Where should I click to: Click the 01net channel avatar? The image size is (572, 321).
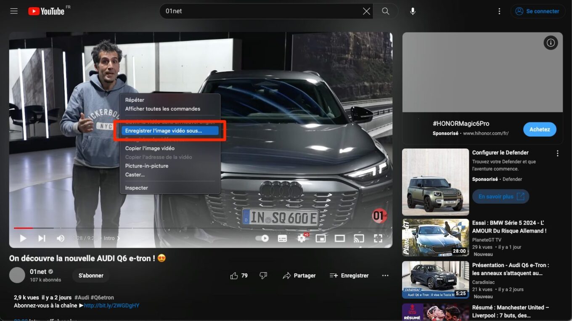click(17, 275)
